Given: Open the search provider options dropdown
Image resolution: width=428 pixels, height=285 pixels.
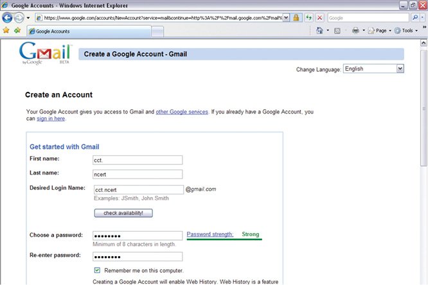Looking at the screenshot, I should pyautogui.click(x=422, y=18).
